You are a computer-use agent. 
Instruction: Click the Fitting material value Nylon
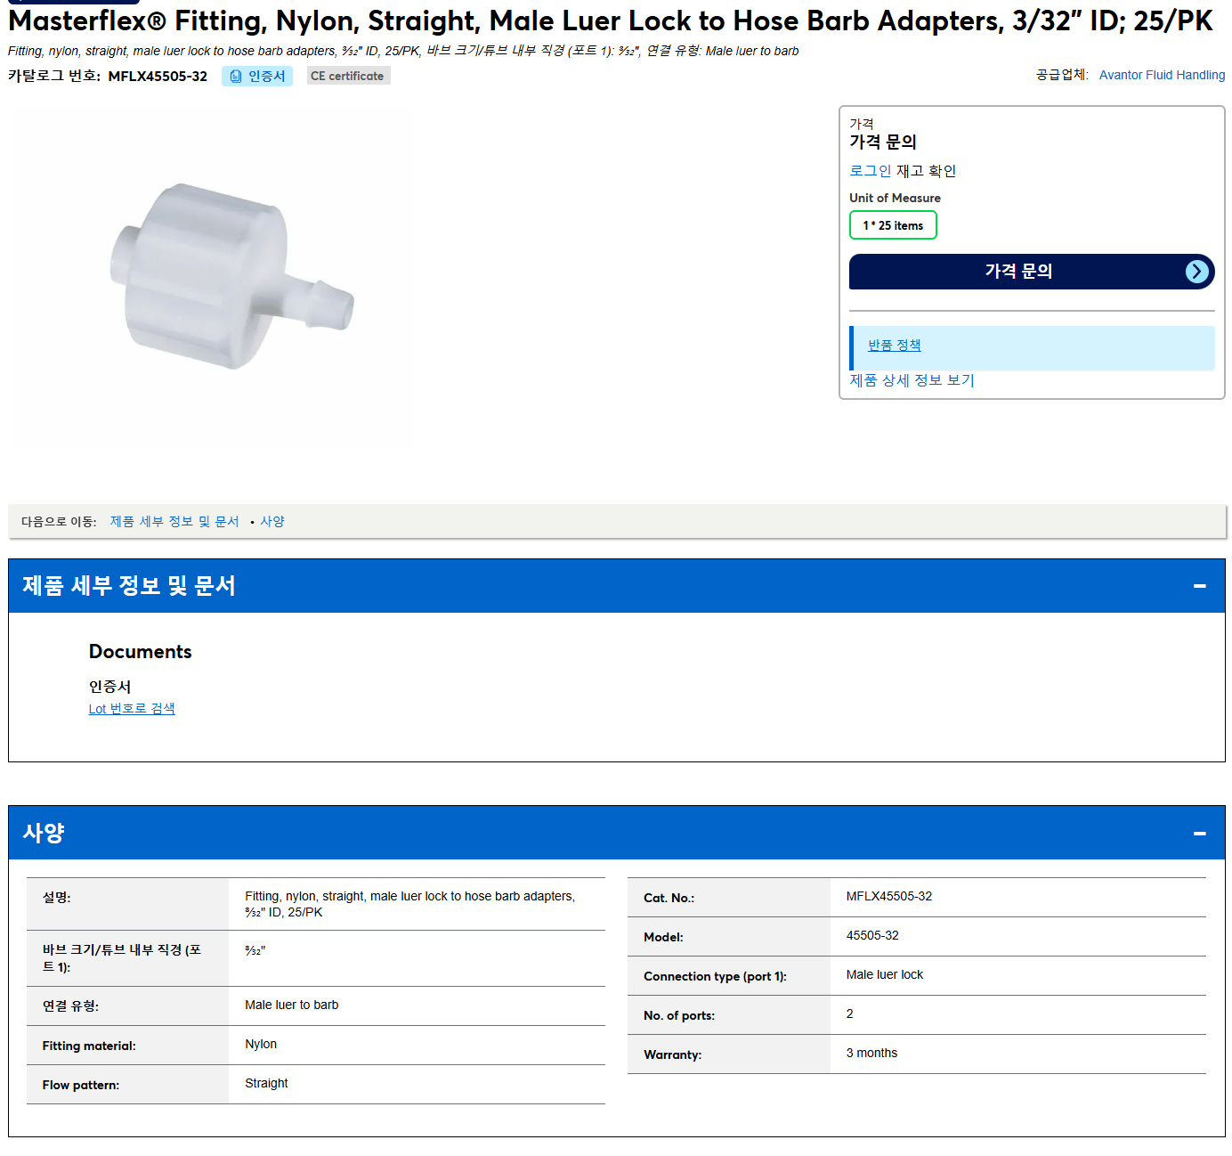pos(261,1044)
